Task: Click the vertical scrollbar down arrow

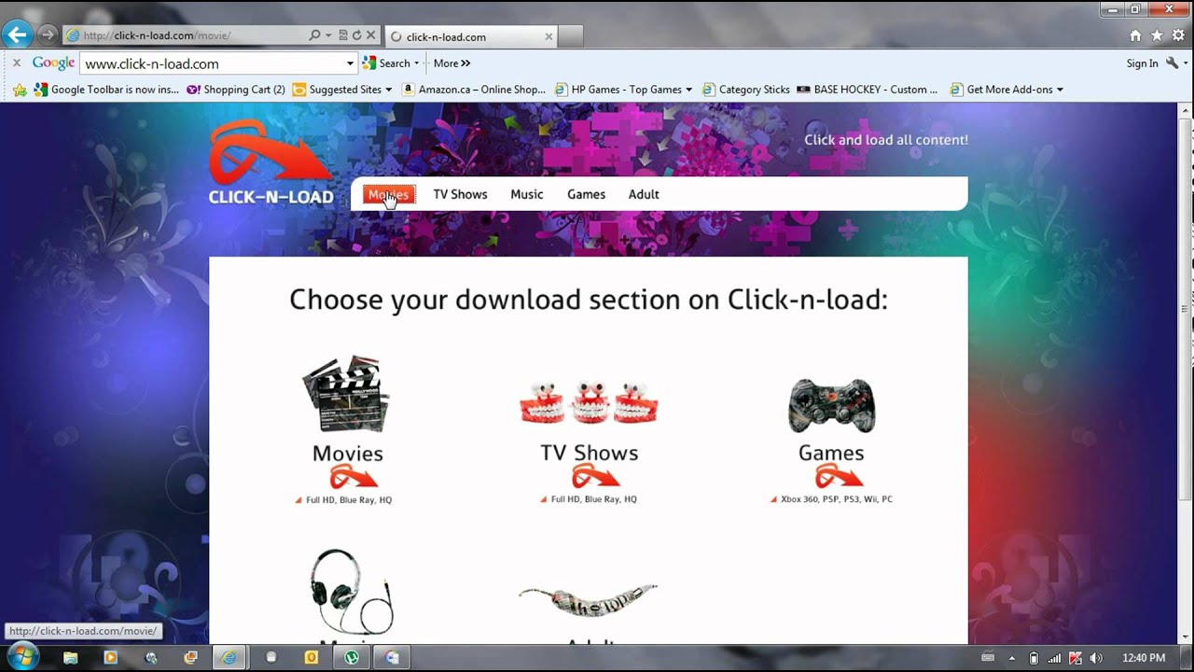Action: point(1186,637)
